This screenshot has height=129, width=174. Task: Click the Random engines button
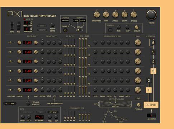[65, 20]
